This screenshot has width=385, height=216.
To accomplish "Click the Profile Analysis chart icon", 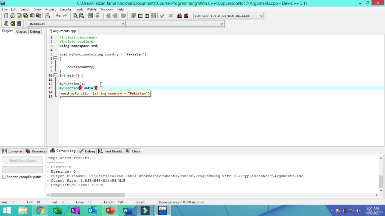I will point(180,16).
